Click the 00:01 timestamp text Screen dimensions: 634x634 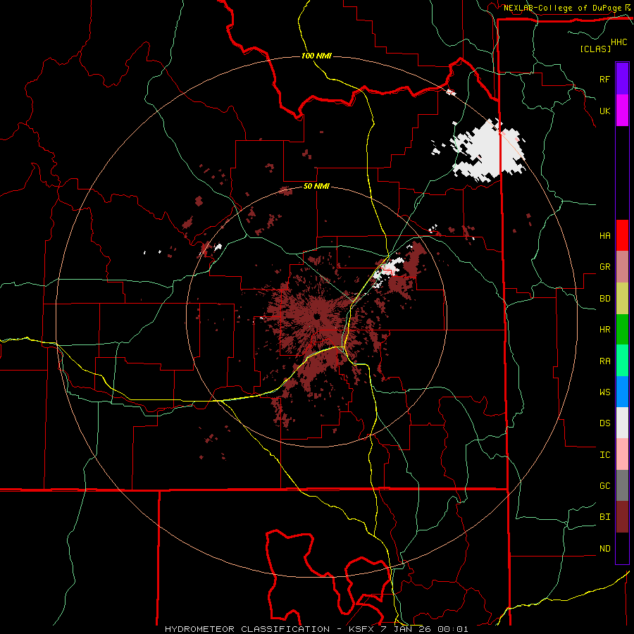(454, 629)
